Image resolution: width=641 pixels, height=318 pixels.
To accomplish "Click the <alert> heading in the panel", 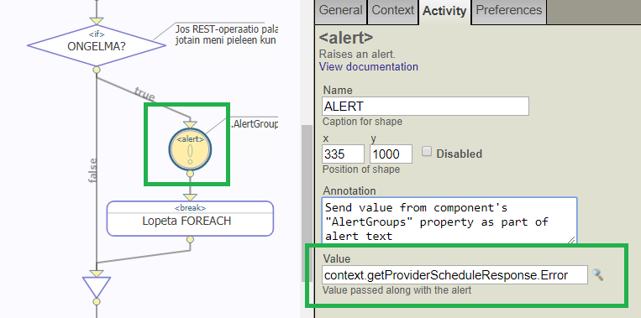I will coord(346,38).
